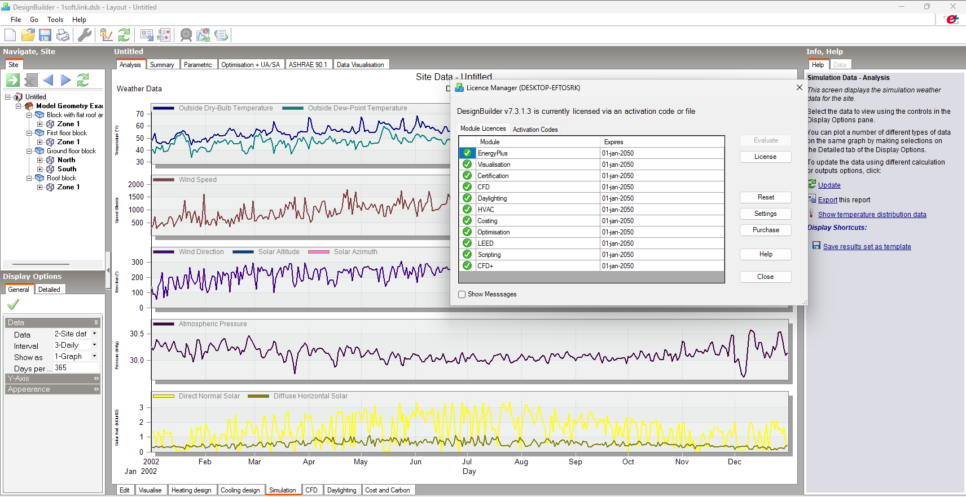Click the green Update icon in the Help panel
This screenshot has width=966, height=497.
point(812,184)
